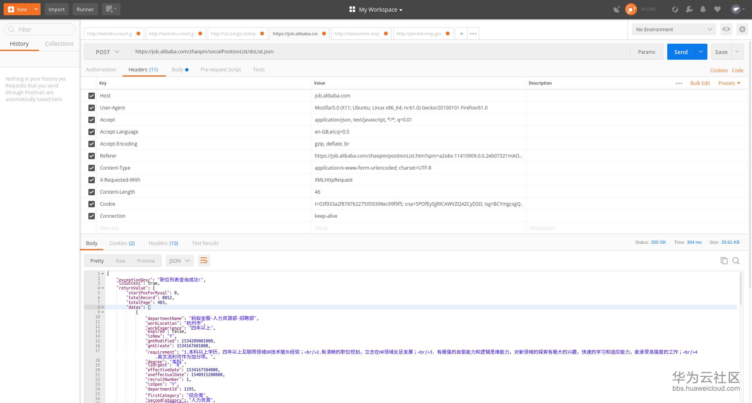Viewport: 752px width, 403px height.
Task: Open My Workspace dropdown
Action: pos(380,10)
